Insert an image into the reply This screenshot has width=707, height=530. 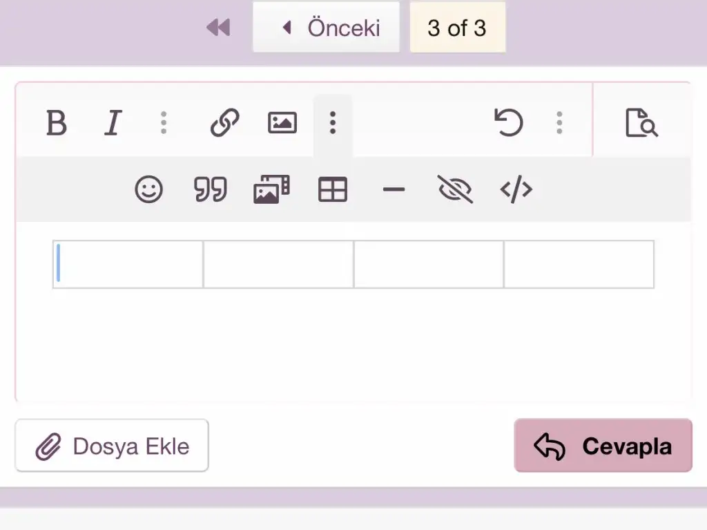(282, 123)
